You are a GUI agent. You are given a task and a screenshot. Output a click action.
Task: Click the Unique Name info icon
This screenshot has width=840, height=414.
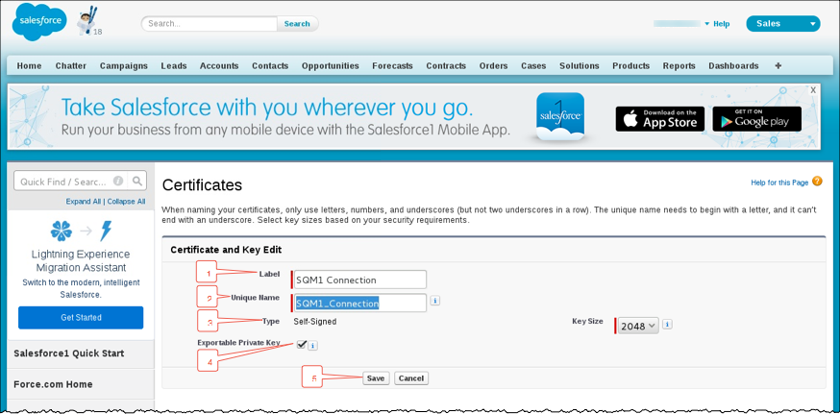tap(435, 301)
